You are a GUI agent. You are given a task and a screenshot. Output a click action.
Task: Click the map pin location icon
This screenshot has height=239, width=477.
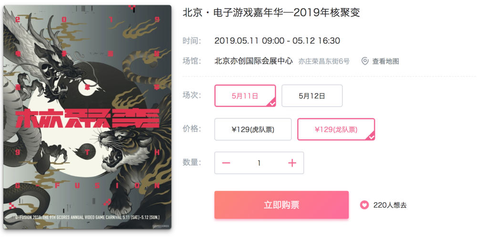[365, 61]
